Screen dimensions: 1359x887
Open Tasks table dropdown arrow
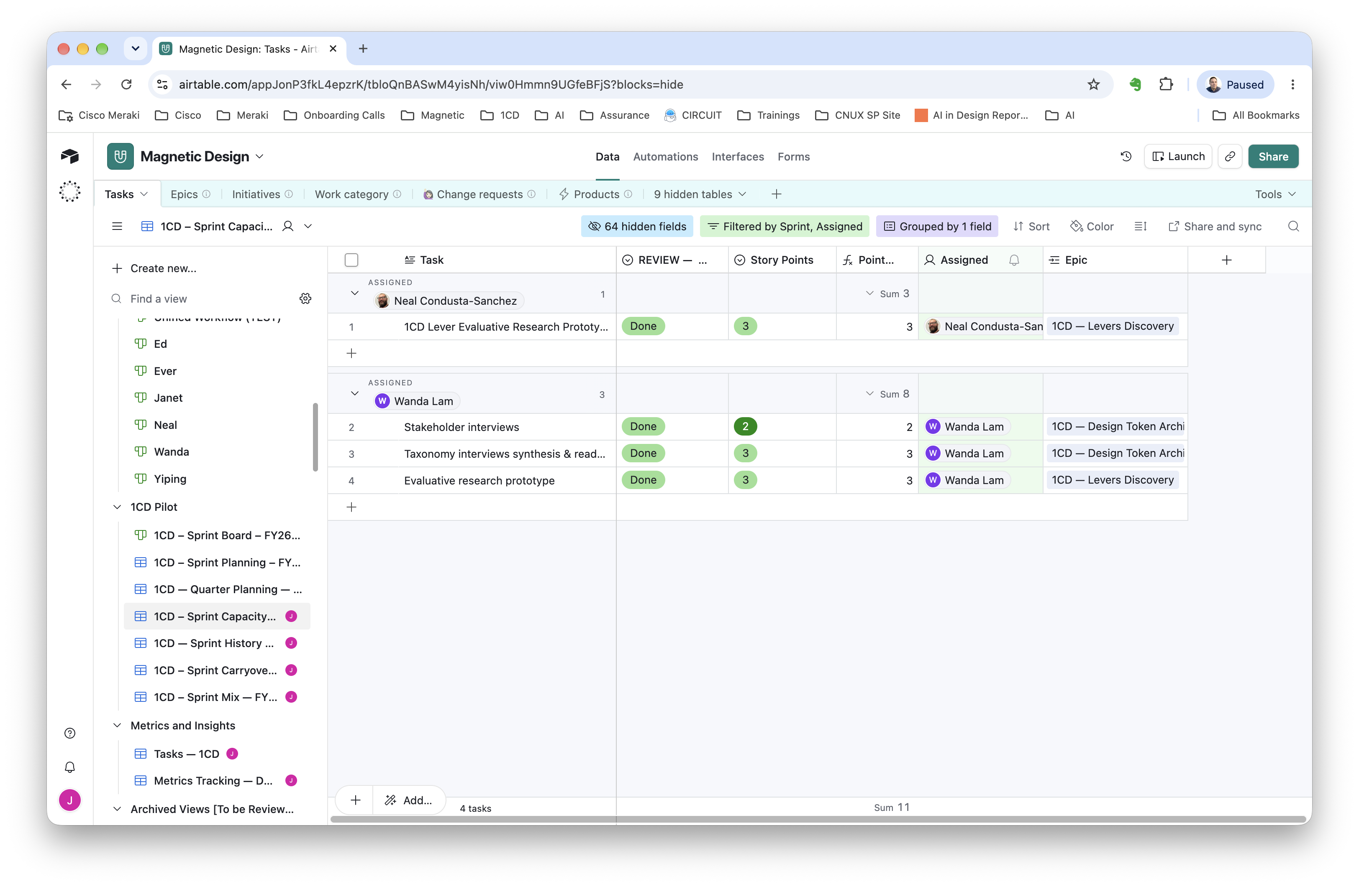pos(144,194)
